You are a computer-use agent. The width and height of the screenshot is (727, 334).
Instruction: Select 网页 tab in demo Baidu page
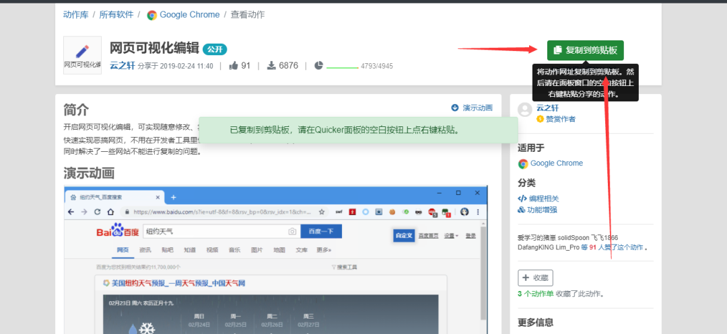[x=123, y=250]
